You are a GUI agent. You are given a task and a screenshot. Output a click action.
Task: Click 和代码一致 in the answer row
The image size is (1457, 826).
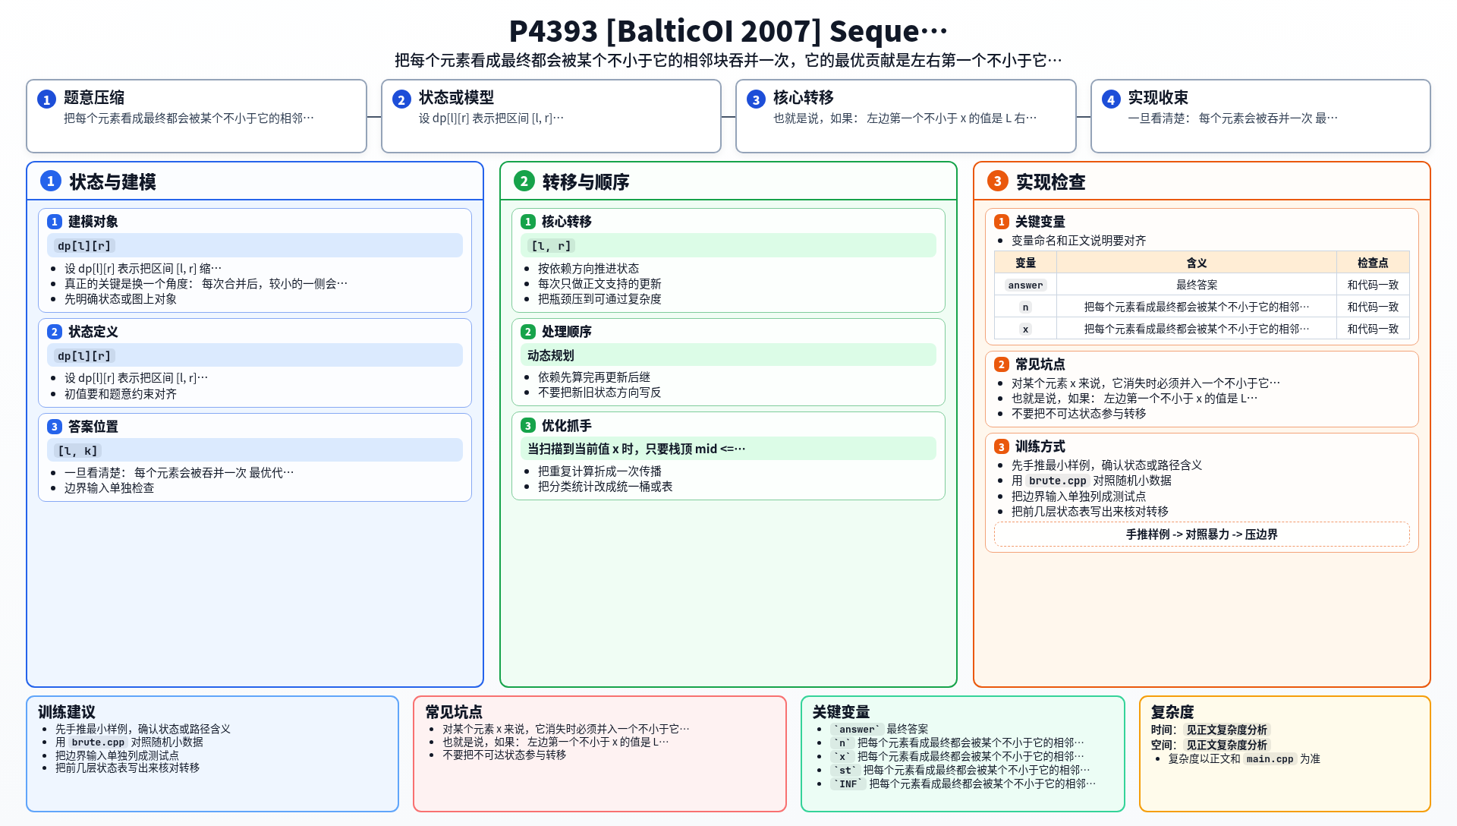coord(1373,285)
